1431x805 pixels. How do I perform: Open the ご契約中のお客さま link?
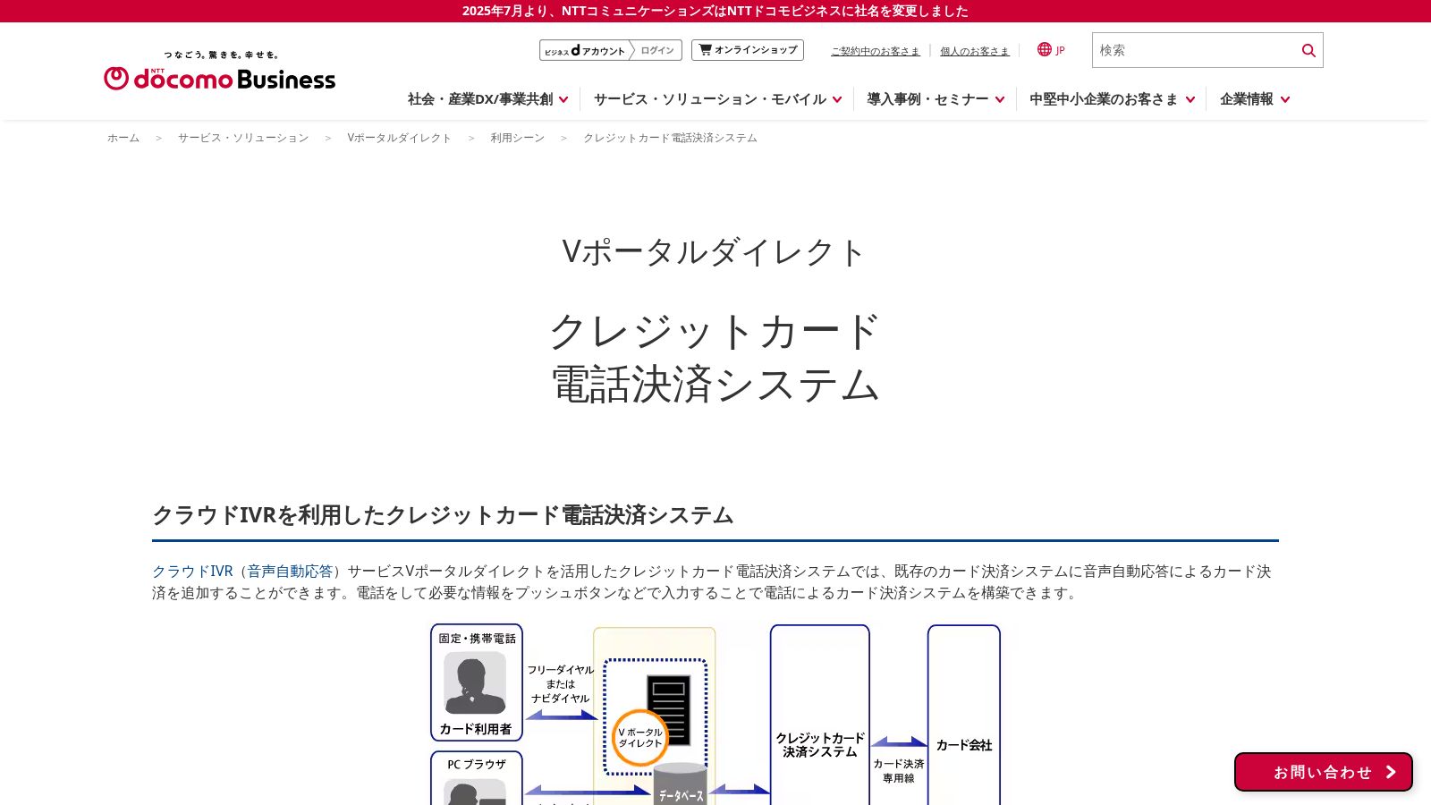click(876, 51)
